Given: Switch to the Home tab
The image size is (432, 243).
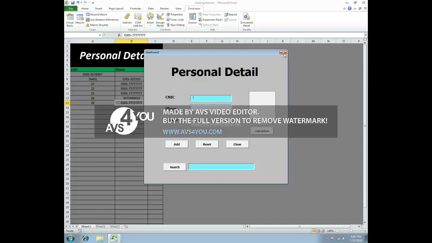Looking at the screenshot, I should point(85,8).
